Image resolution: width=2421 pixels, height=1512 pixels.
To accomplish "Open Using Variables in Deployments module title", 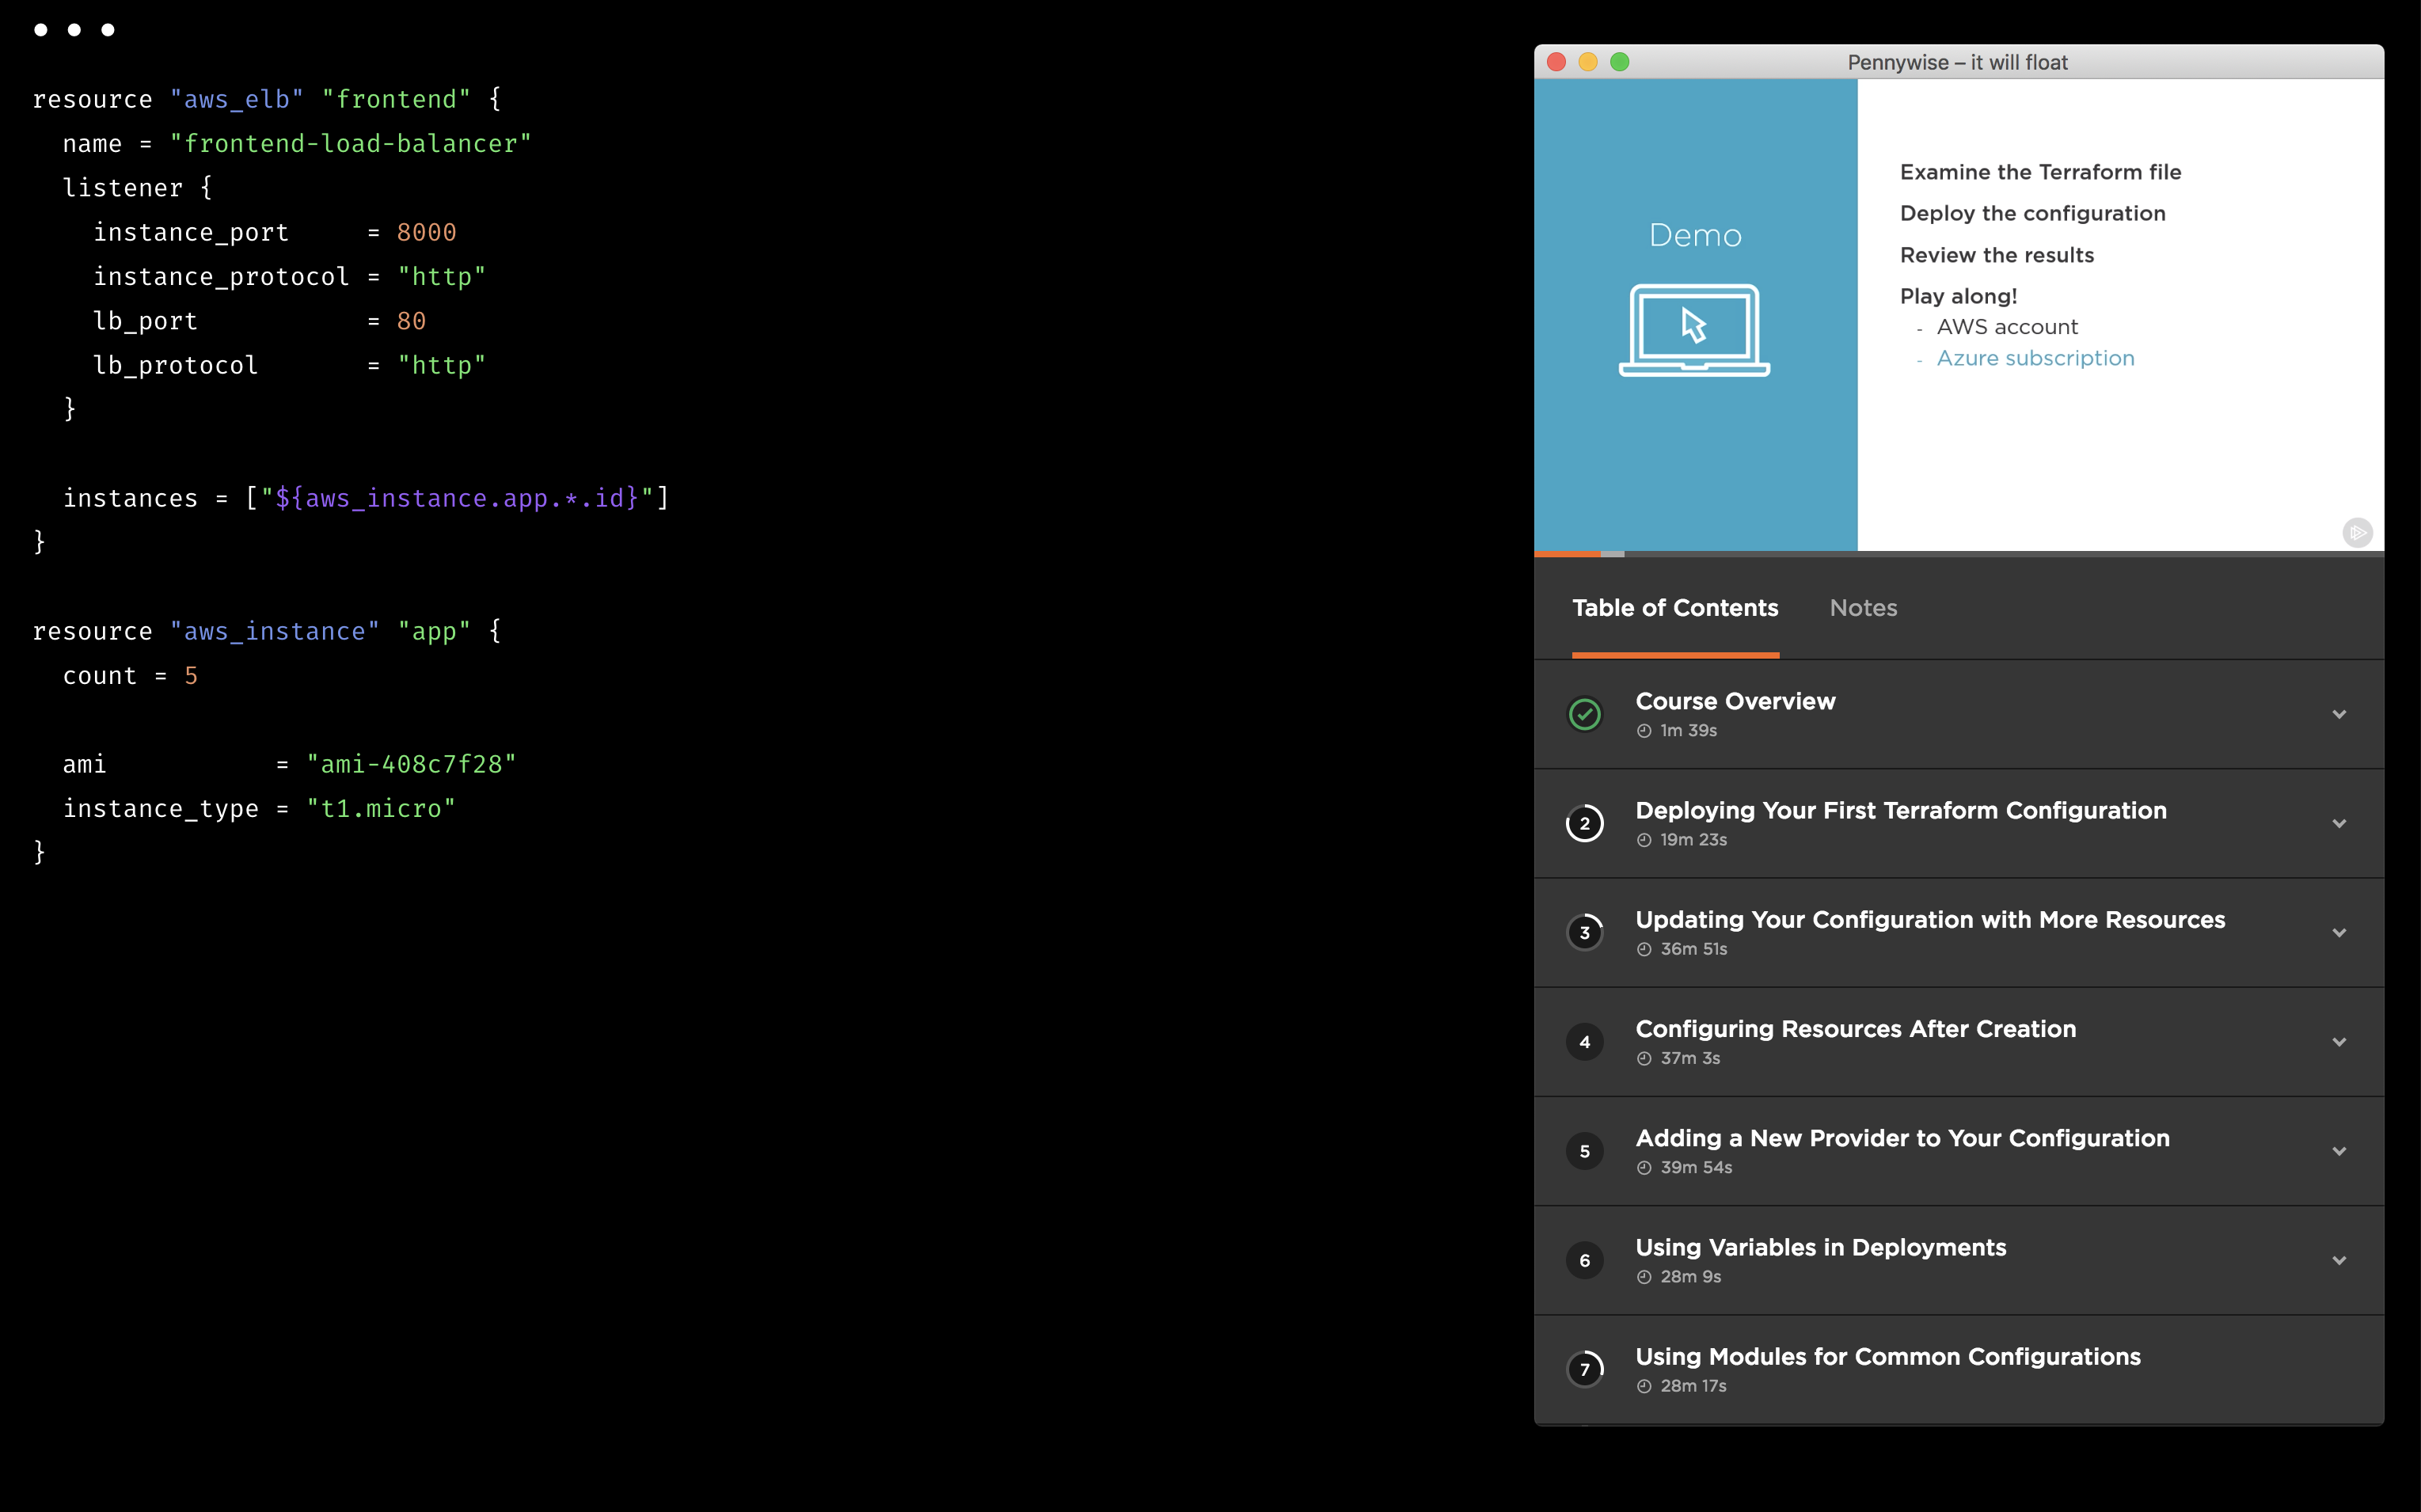I will click(x=1820, y=1247).
